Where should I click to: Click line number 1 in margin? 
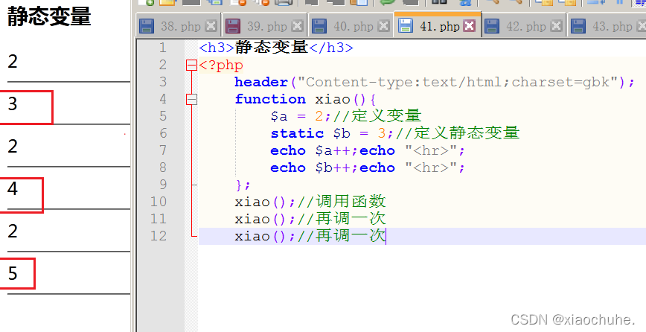[163, 48]
